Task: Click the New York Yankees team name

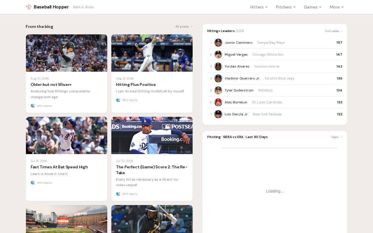Action: [x=268, y=114]
